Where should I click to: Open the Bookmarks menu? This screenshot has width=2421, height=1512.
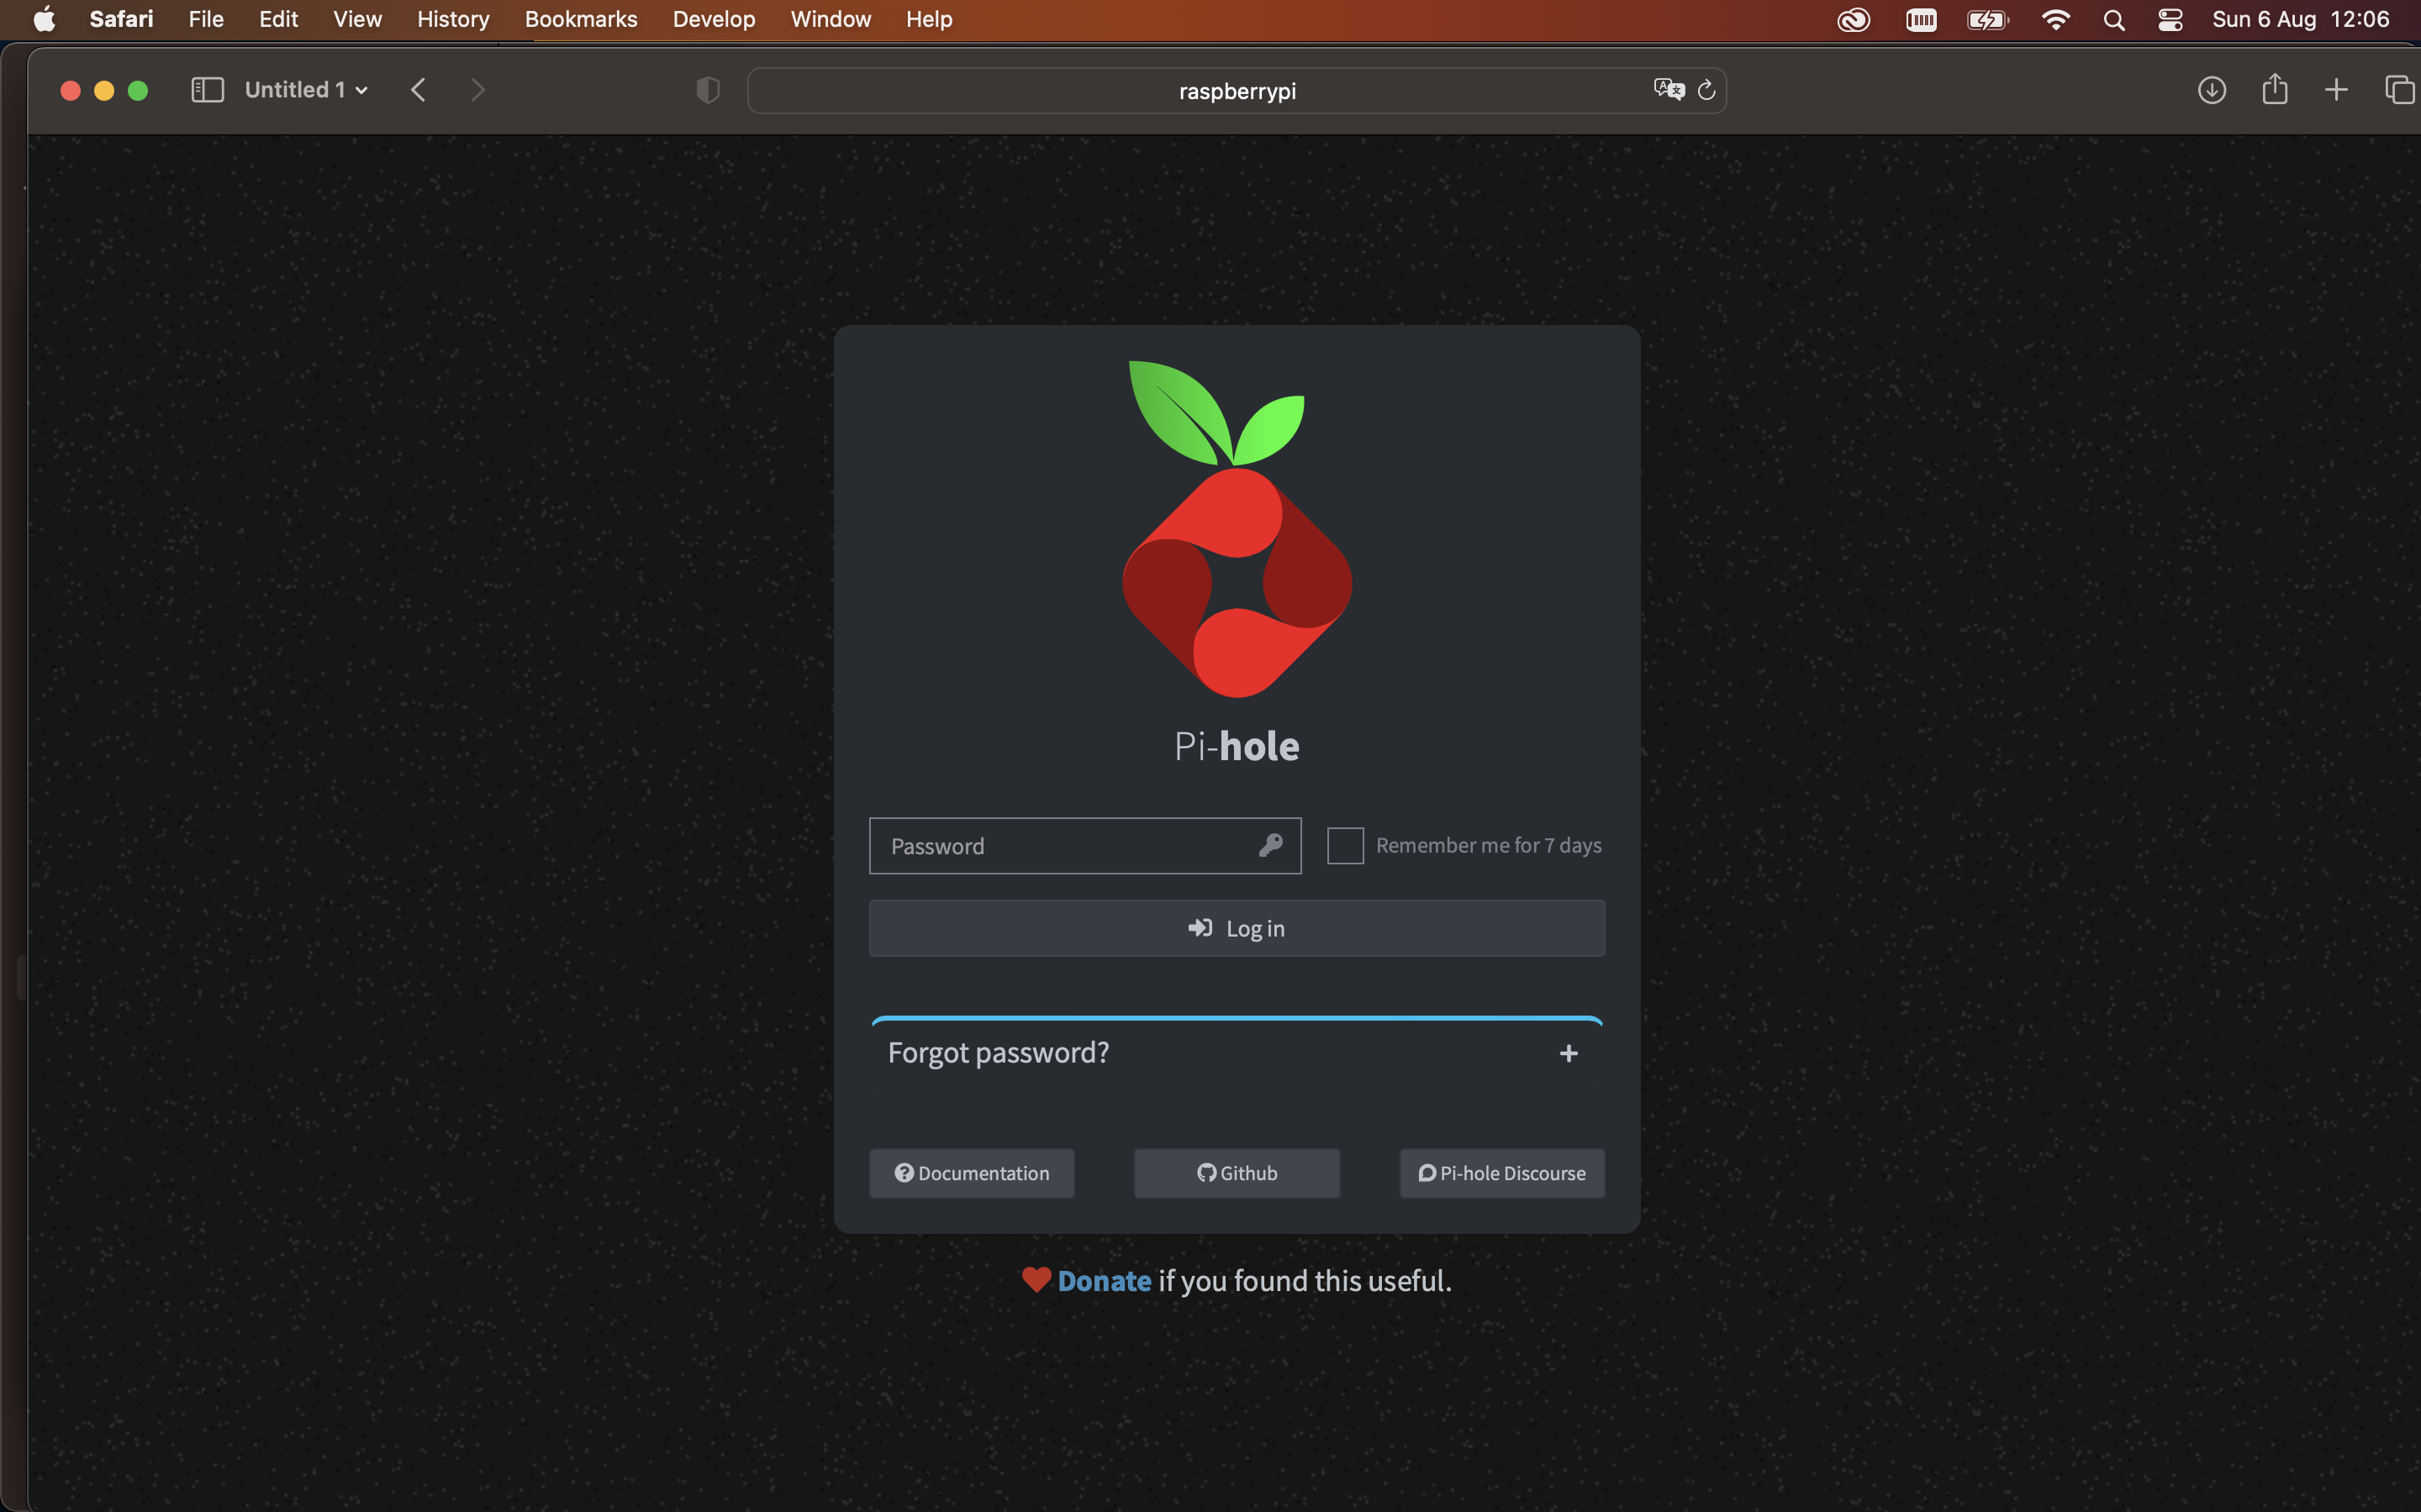pyautogui.click(x=581, y=19)
